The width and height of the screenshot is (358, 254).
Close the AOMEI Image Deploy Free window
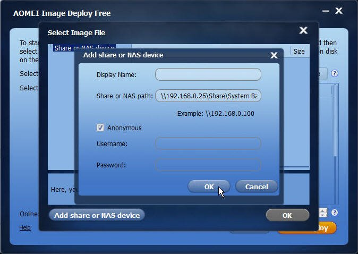click(339, 11)
